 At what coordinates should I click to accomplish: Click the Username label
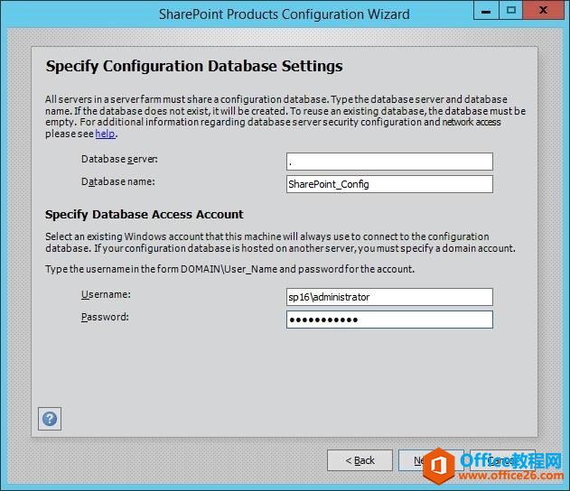106,294
